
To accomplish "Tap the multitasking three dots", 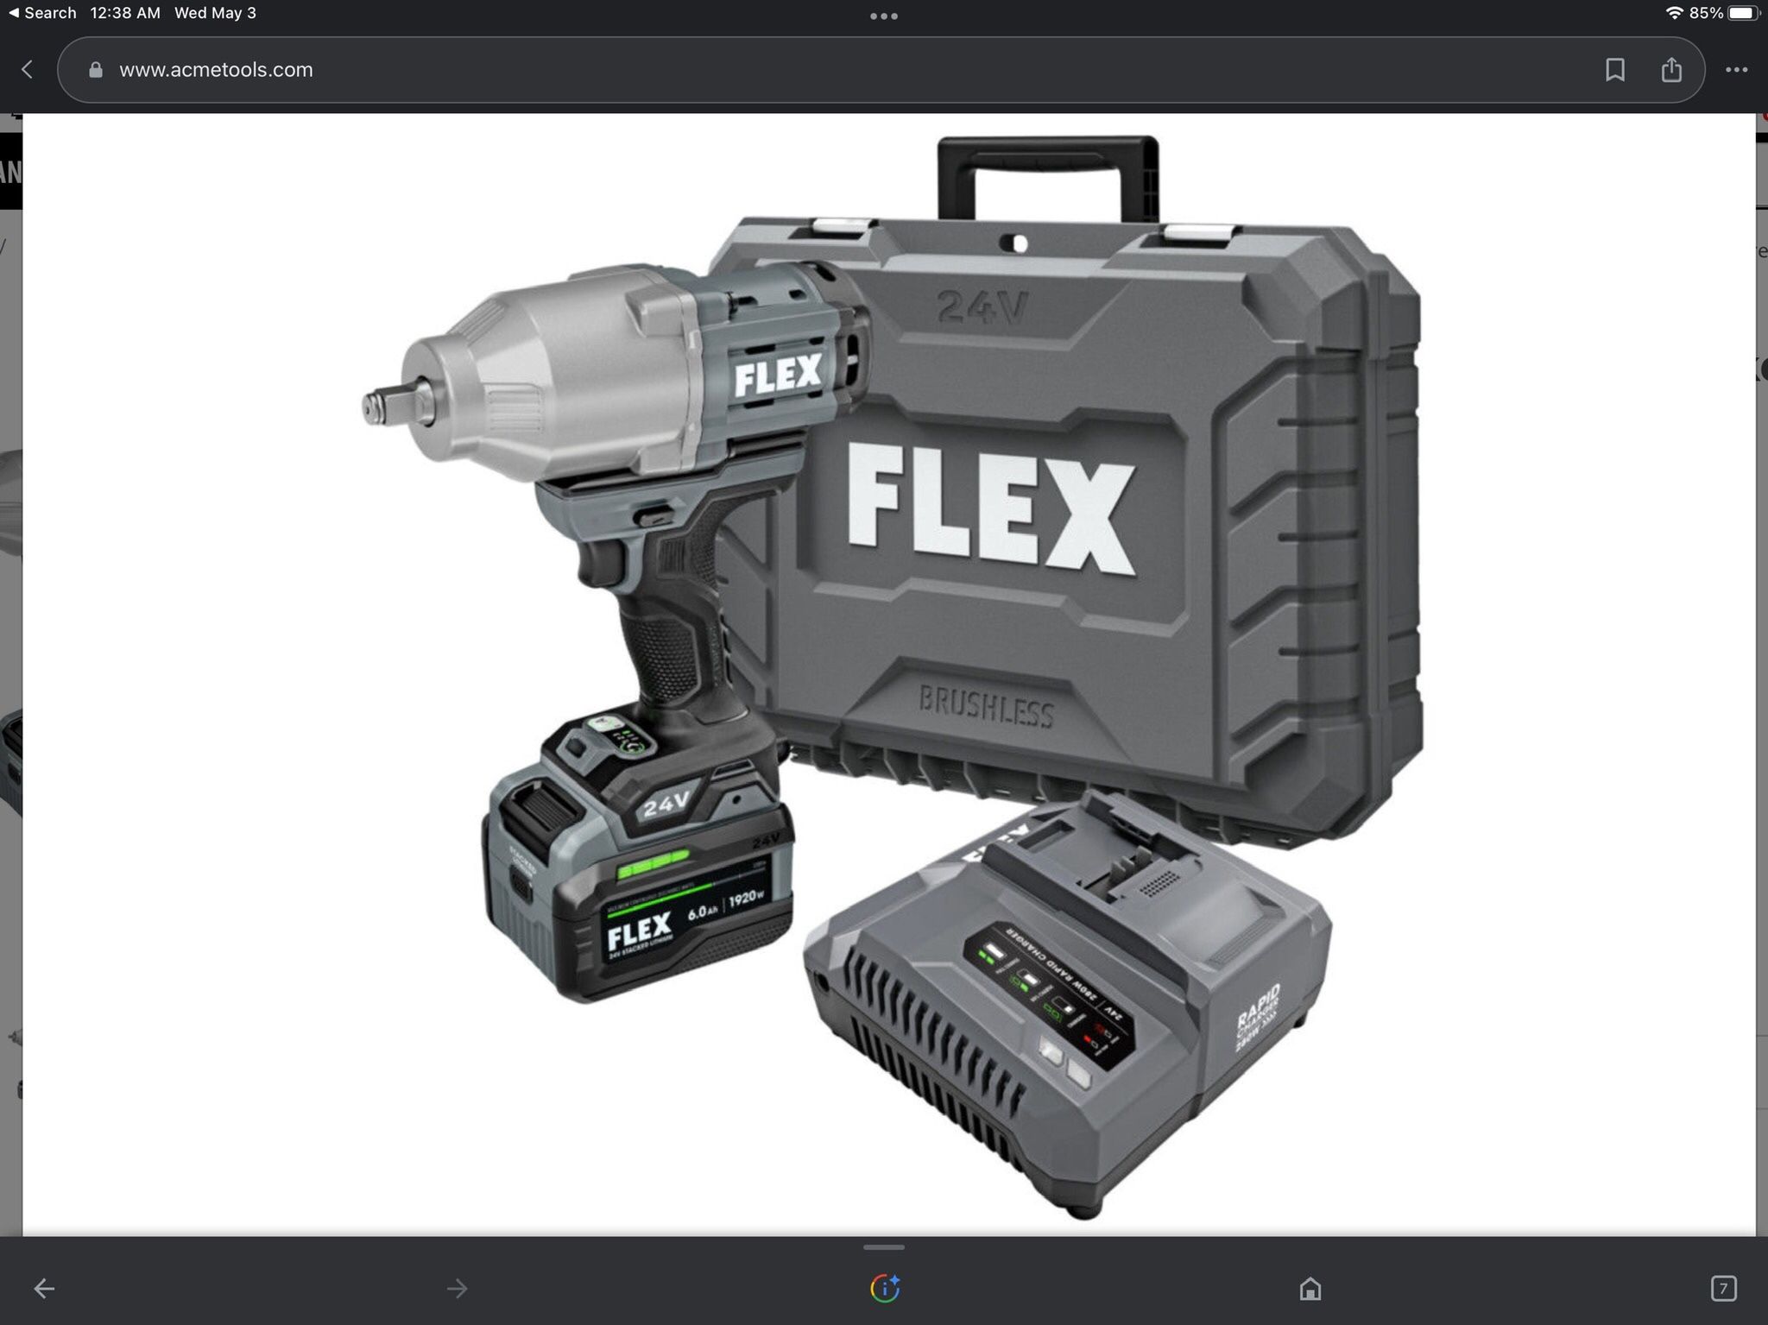I will coord(884,16).
